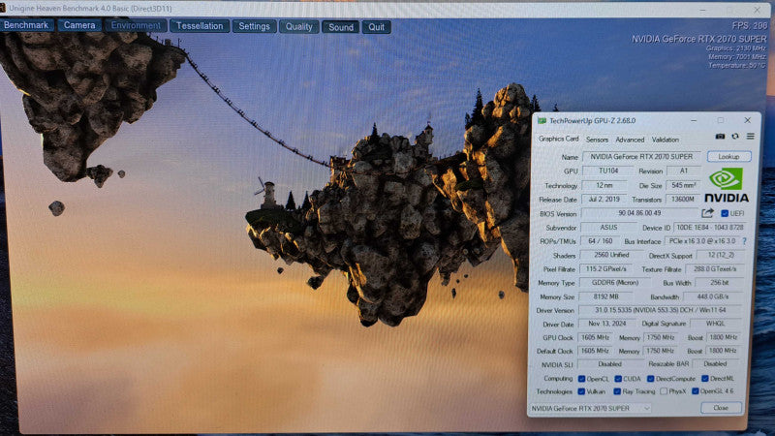
Task: Click the GPU-Z title bar app icon
Action: point(542,120)
